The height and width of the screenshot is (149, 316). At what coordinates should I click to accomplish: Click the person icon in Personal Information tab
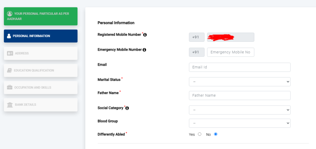tap(9, 36)
